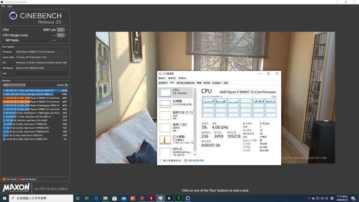359x202 pixels.
Task: Launch Microsoft Edge from taskbar
Action: [x=96, y=198]
